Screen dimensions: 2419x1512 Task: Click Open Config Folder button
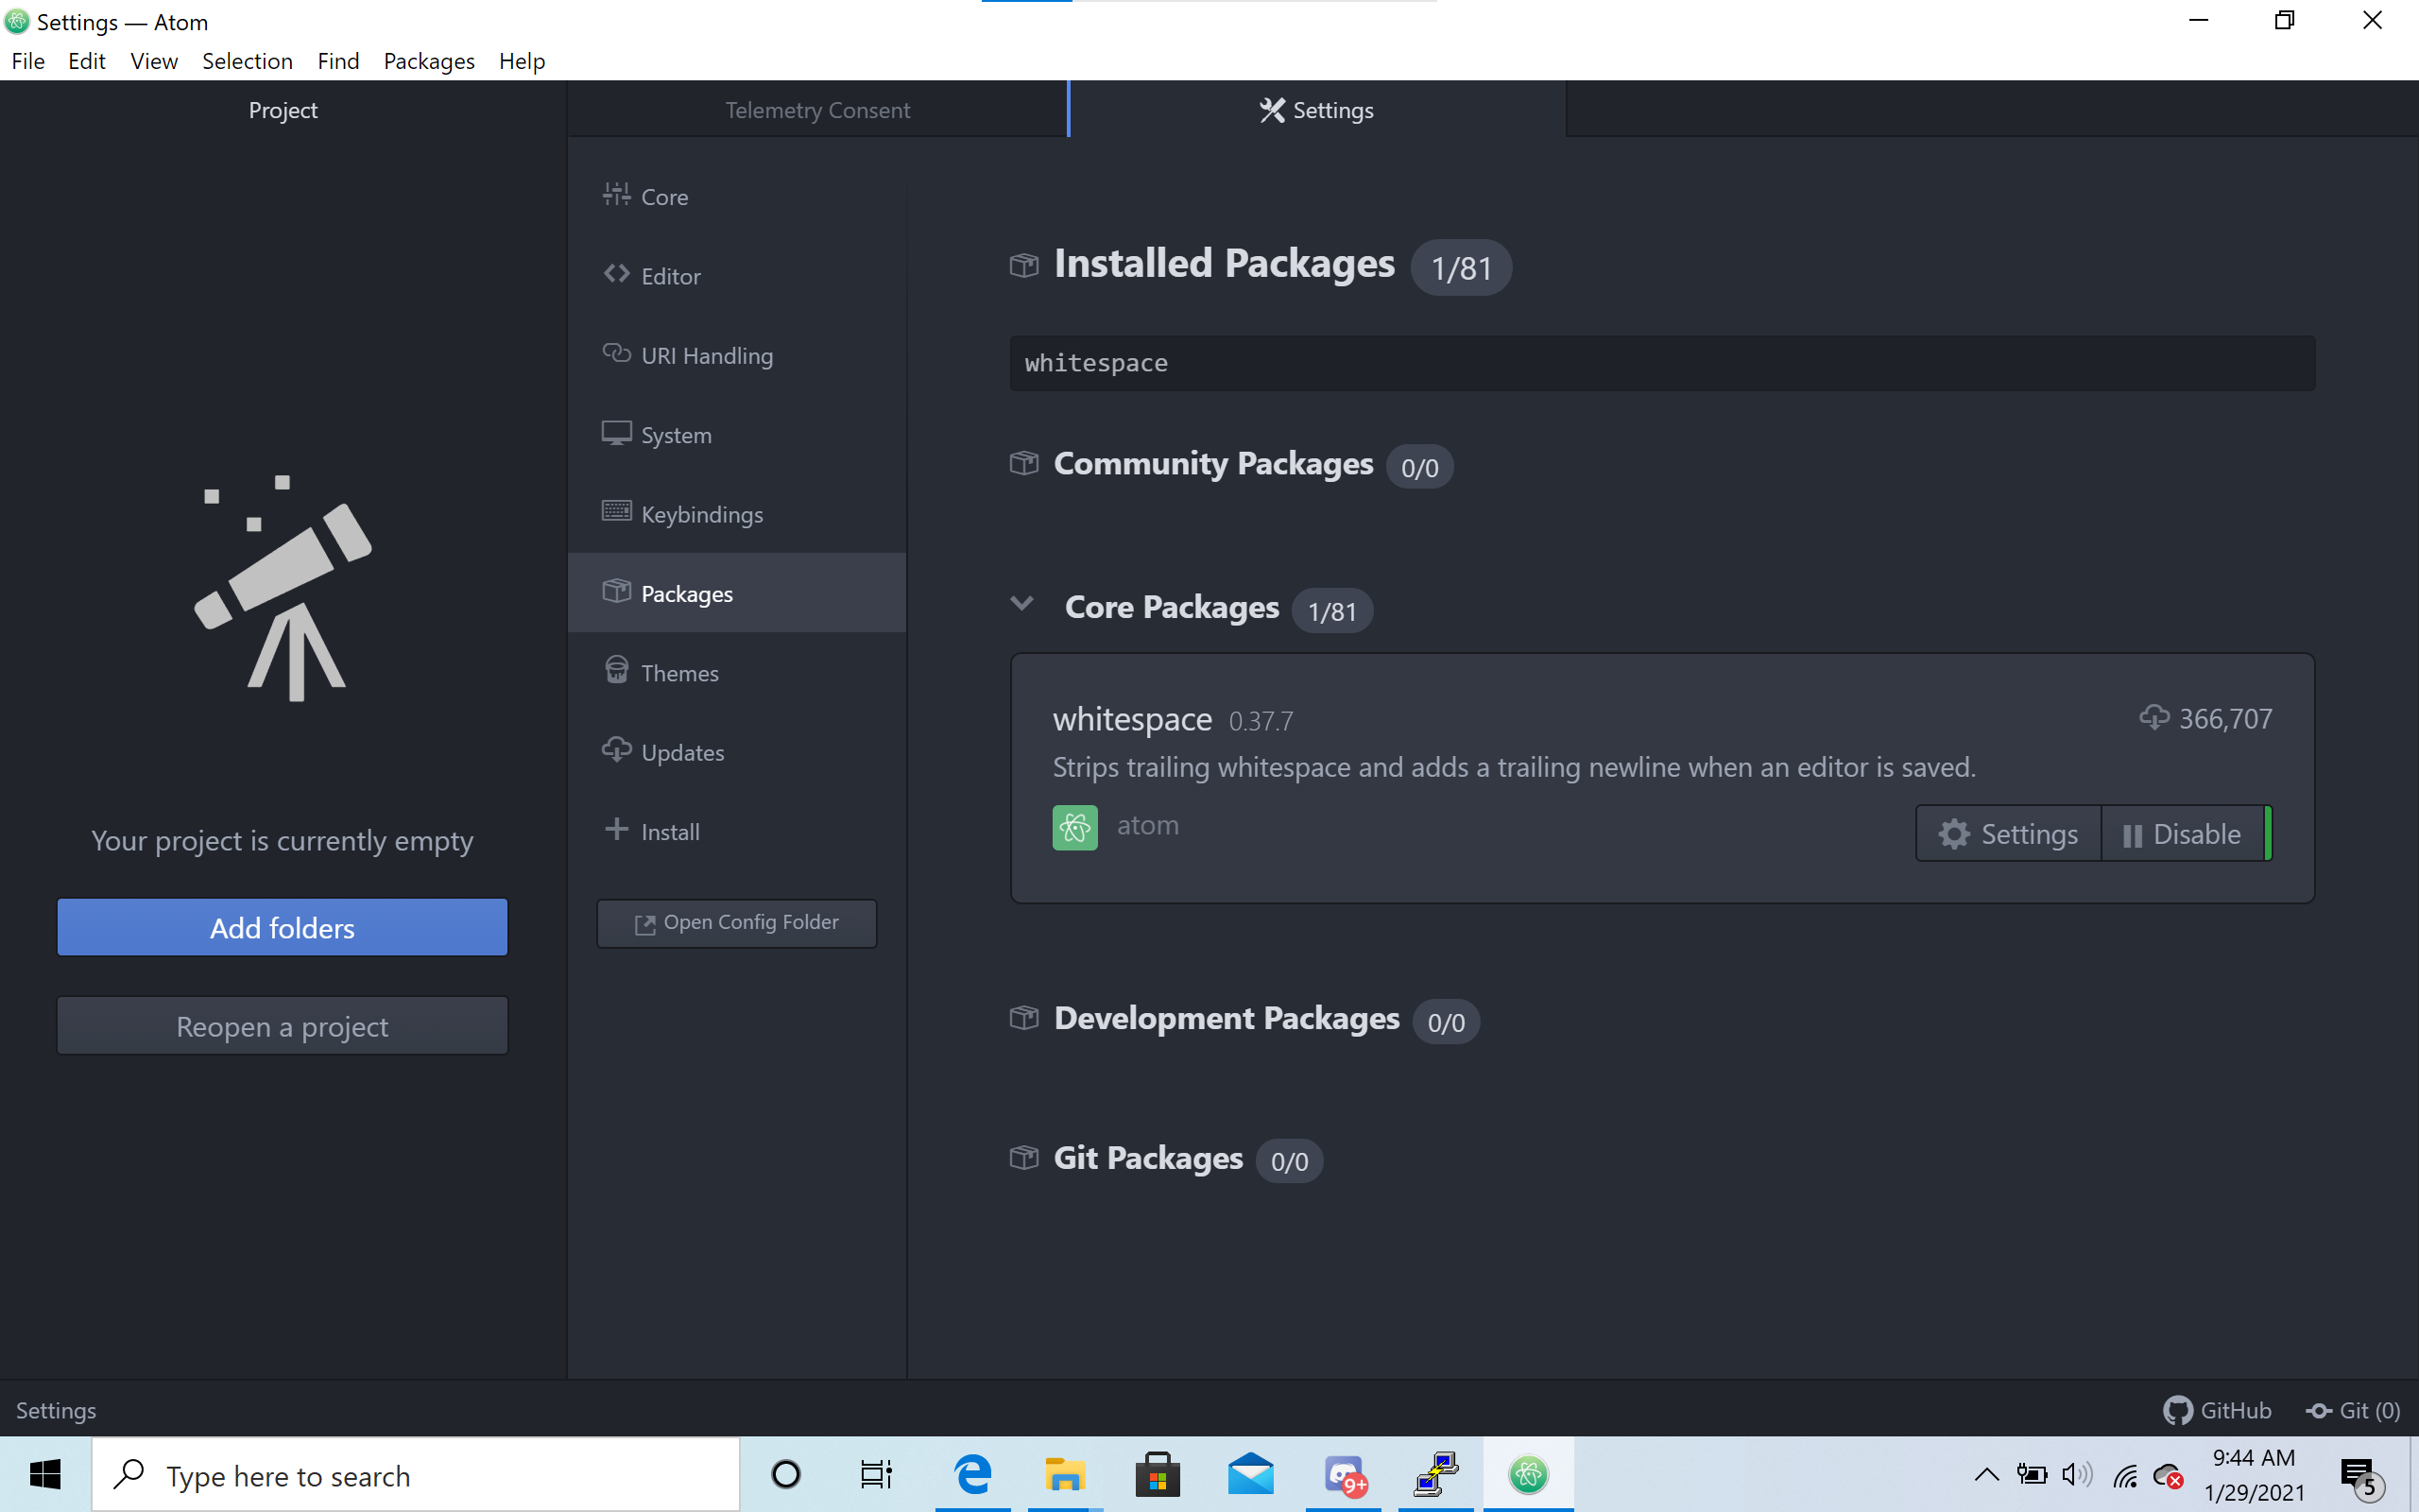pos(737,922)
